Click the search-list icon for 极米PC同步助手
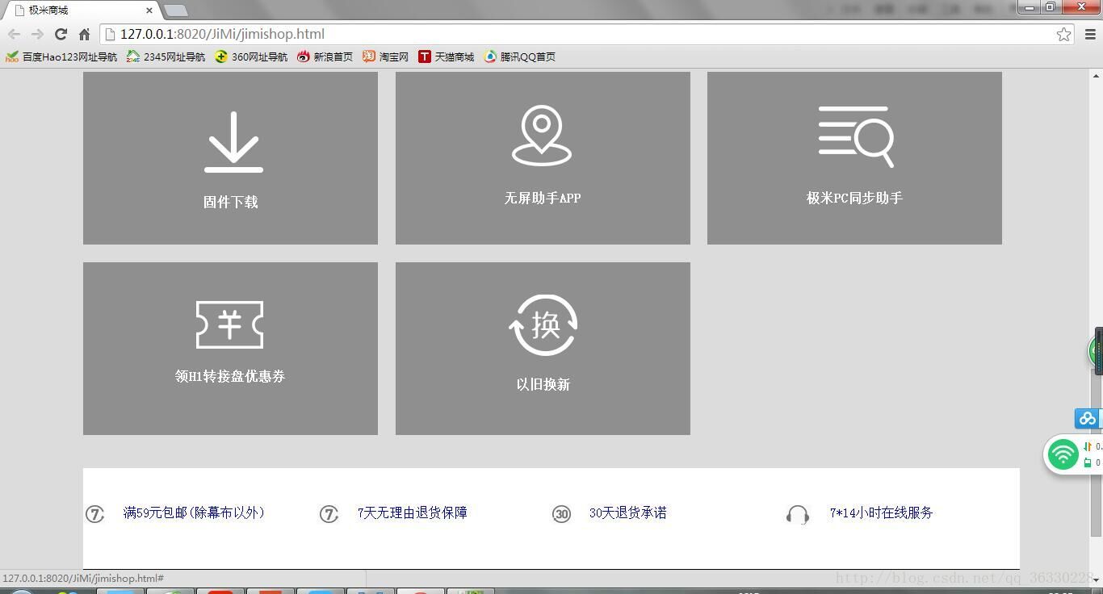The width and height of the screenshot is (1103, 594). click(x=856, y=136)
